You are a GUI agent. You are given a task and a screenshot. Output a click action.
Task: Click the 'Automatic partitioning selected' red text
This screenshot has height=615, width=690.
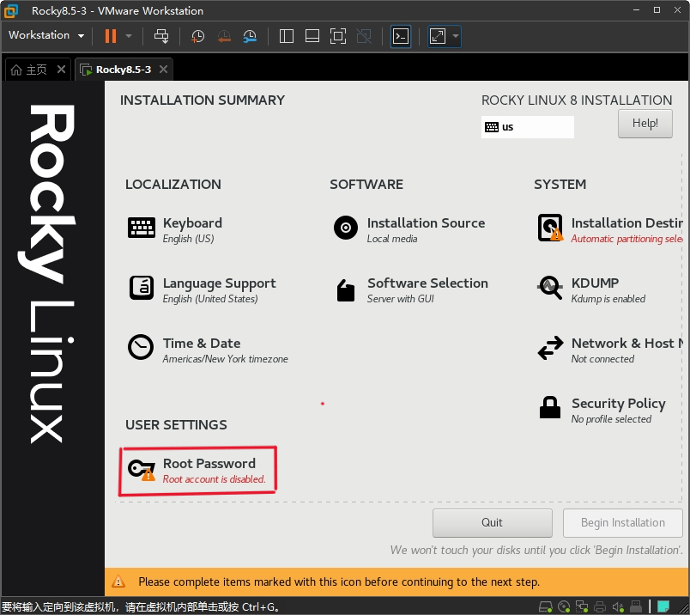[627, 239]
